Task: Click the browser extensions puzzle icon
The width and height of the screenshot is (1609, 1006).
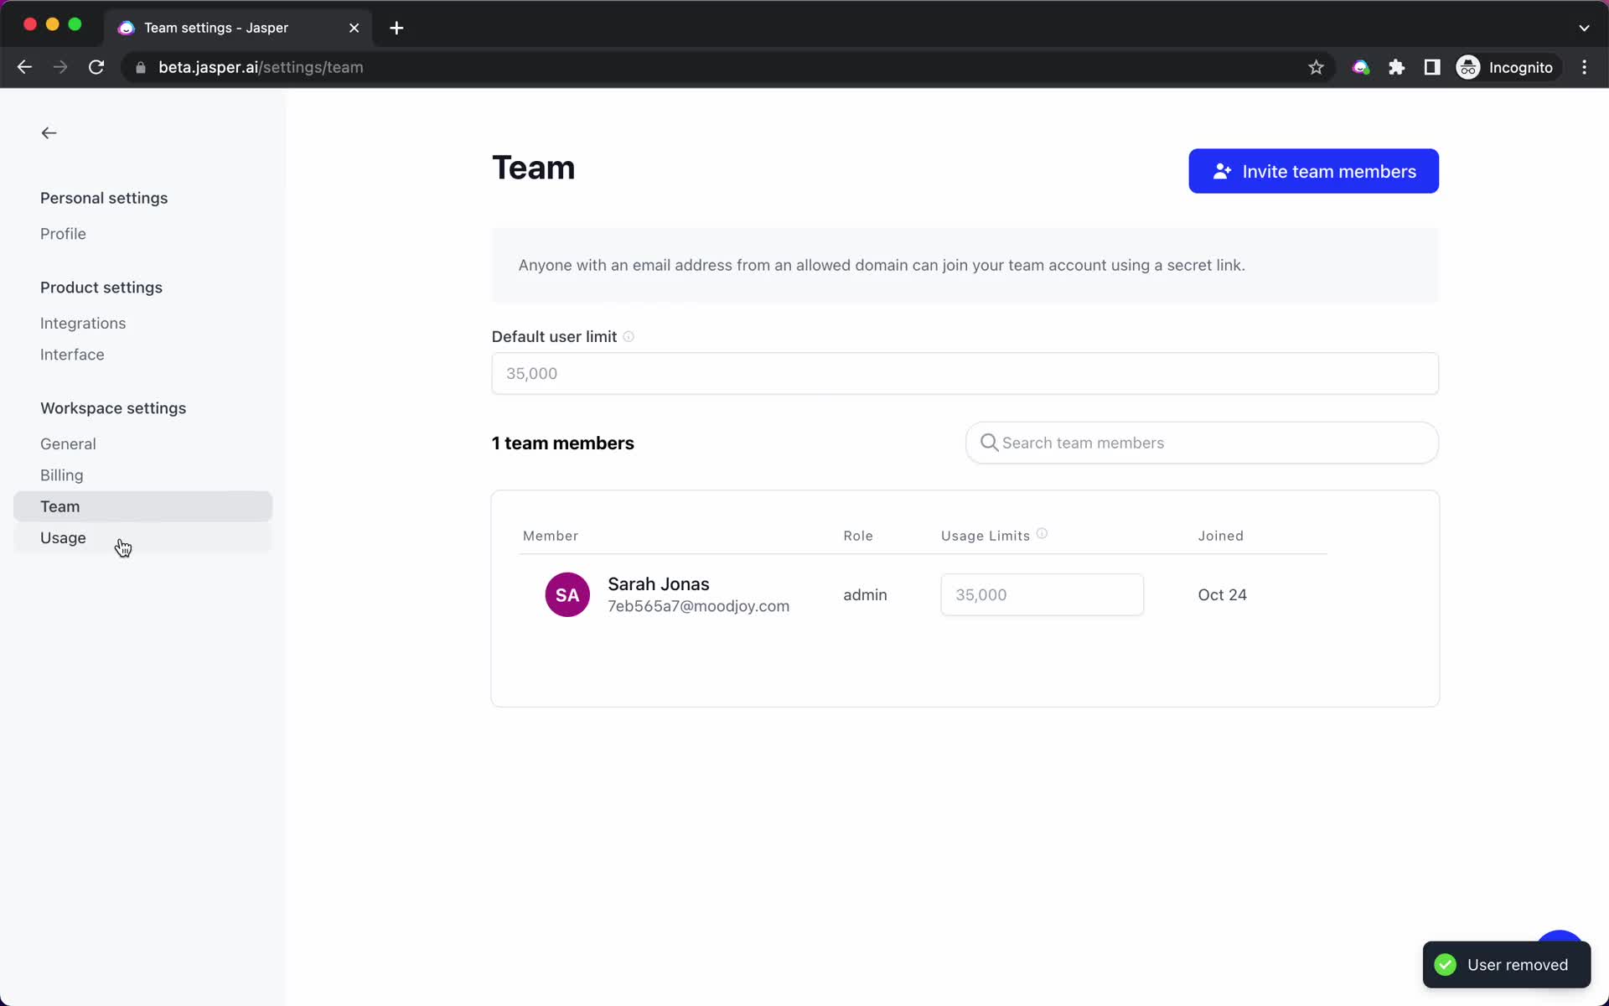Action: pos(1398,67)
